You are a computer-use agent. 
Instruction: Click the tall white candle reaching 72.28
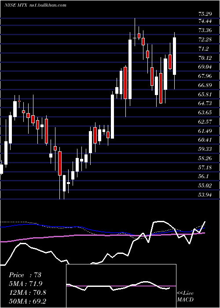(x=130, y=70)
